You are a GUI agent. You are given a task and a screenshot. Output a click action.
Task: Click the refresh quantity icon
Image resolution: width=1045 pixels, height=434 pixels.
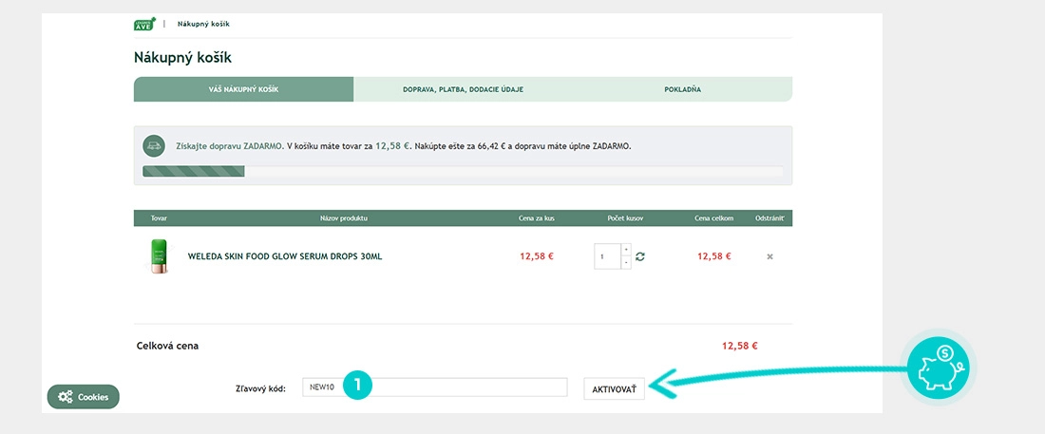point(639,256)
